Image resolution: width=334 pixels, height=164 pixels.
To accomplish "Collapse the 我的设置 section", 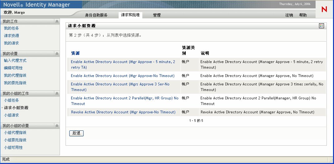I will (x=57, y=54).
